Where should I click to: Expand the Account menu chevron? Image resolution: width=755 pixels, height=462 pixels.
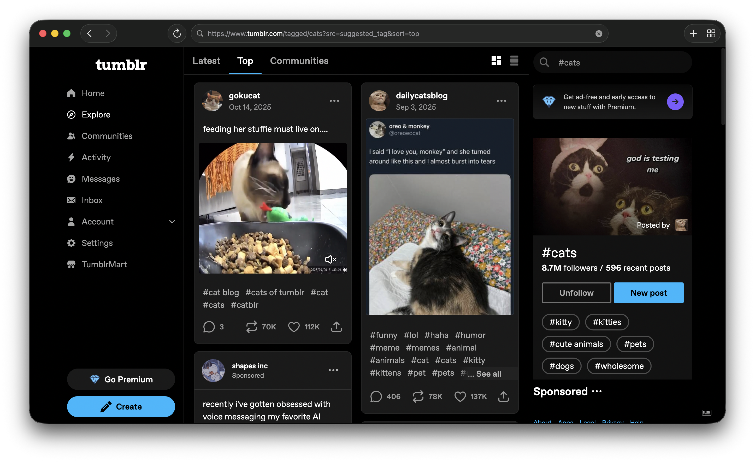pos(172,222)
